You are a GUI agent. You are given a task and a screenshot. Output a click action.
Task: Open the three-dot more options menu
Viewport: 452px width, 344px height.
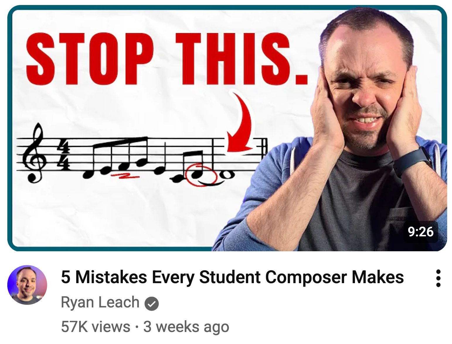click(x=438, y=278)
